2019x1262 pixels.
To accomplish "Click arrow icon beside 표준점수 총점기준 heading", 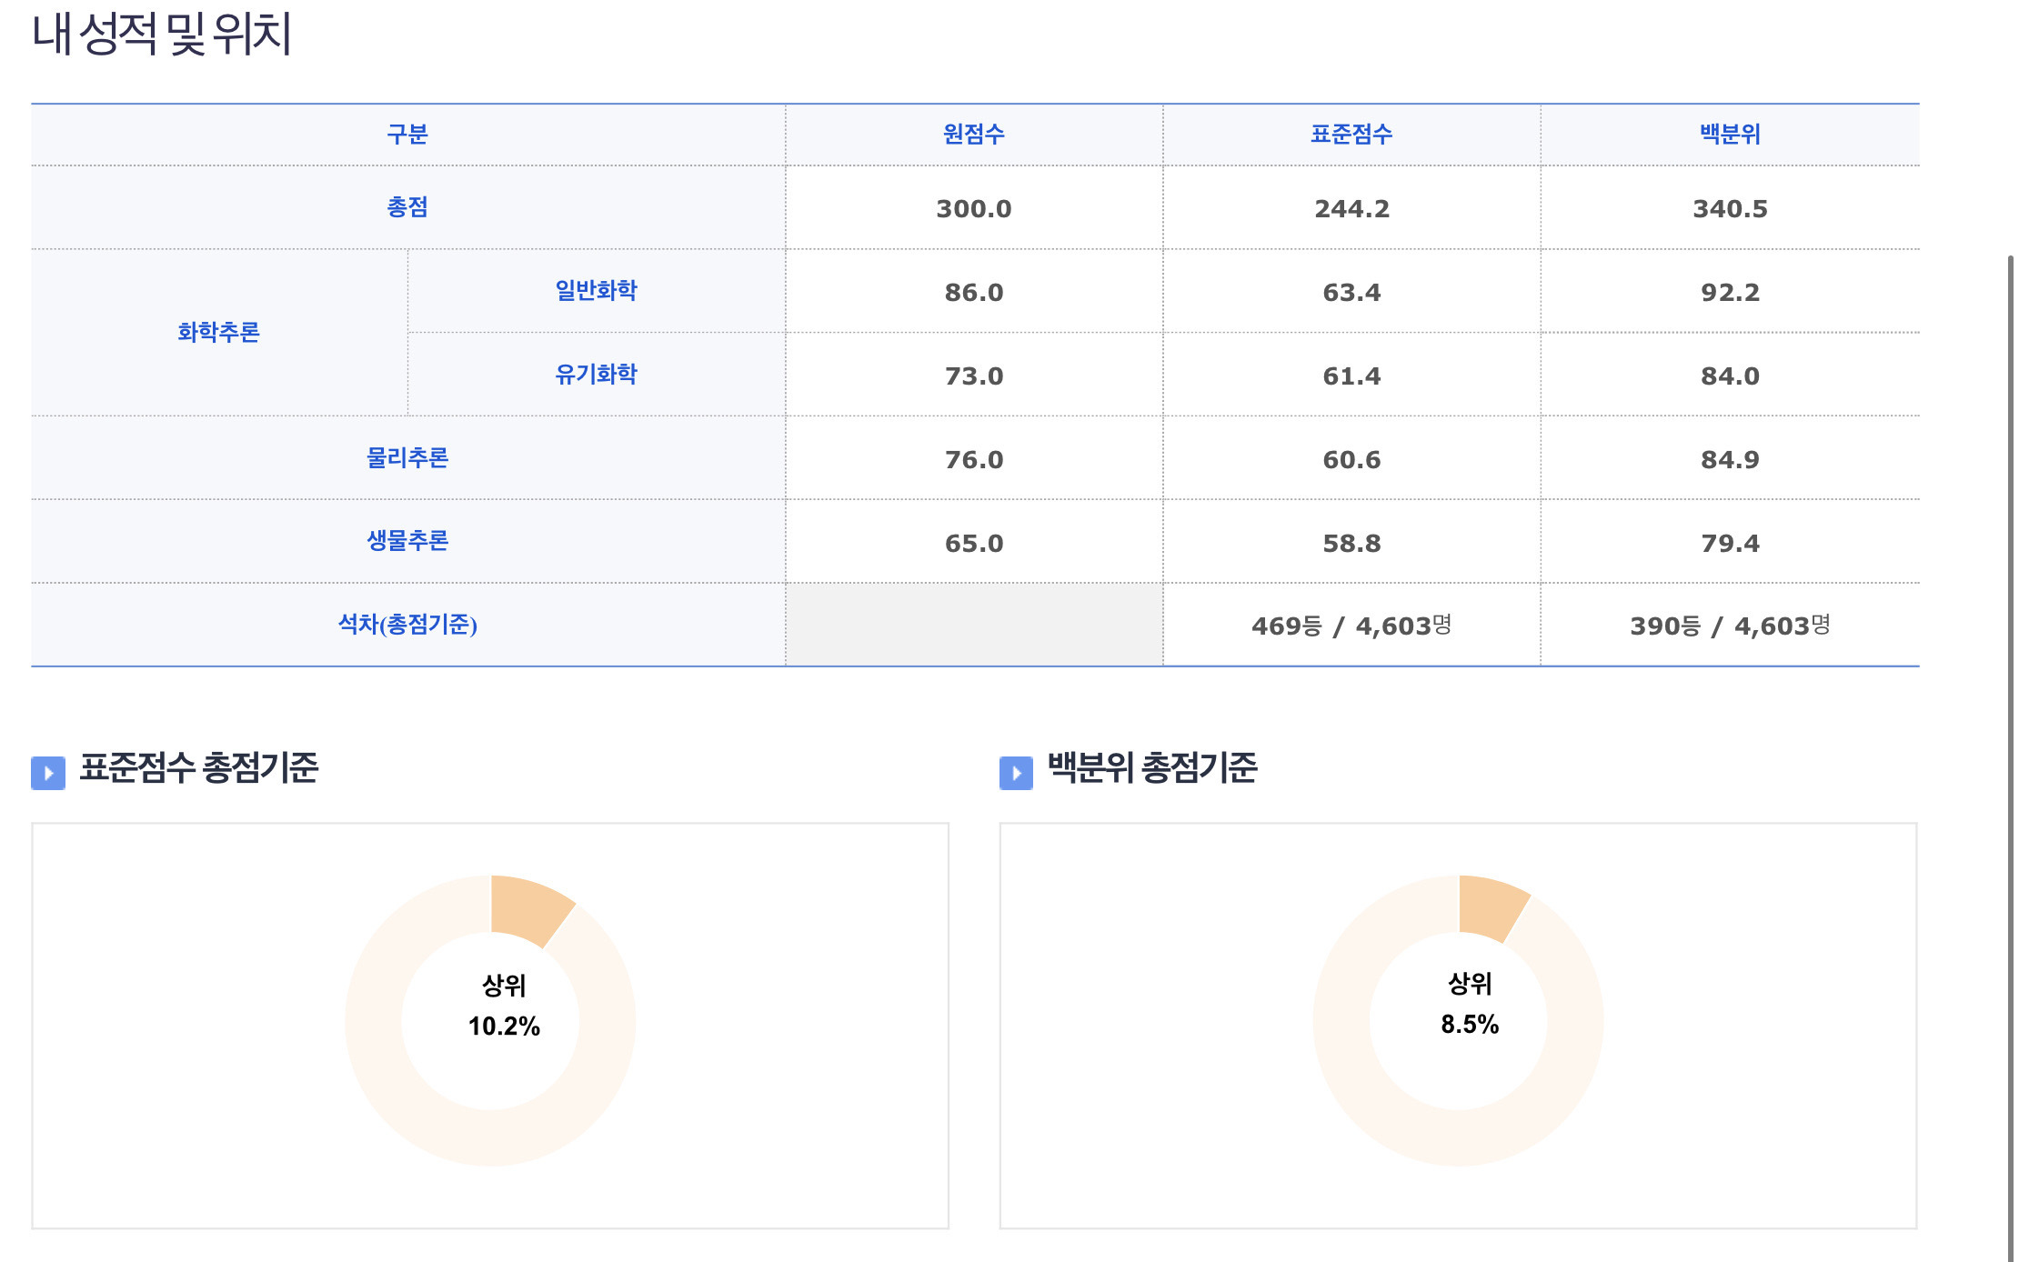I will 48,773.
